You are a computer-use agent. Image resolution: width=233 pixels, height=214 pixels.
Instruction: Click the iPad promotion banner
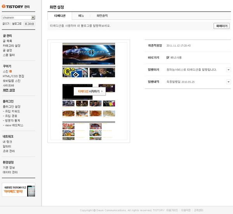[x=19, y=190]
